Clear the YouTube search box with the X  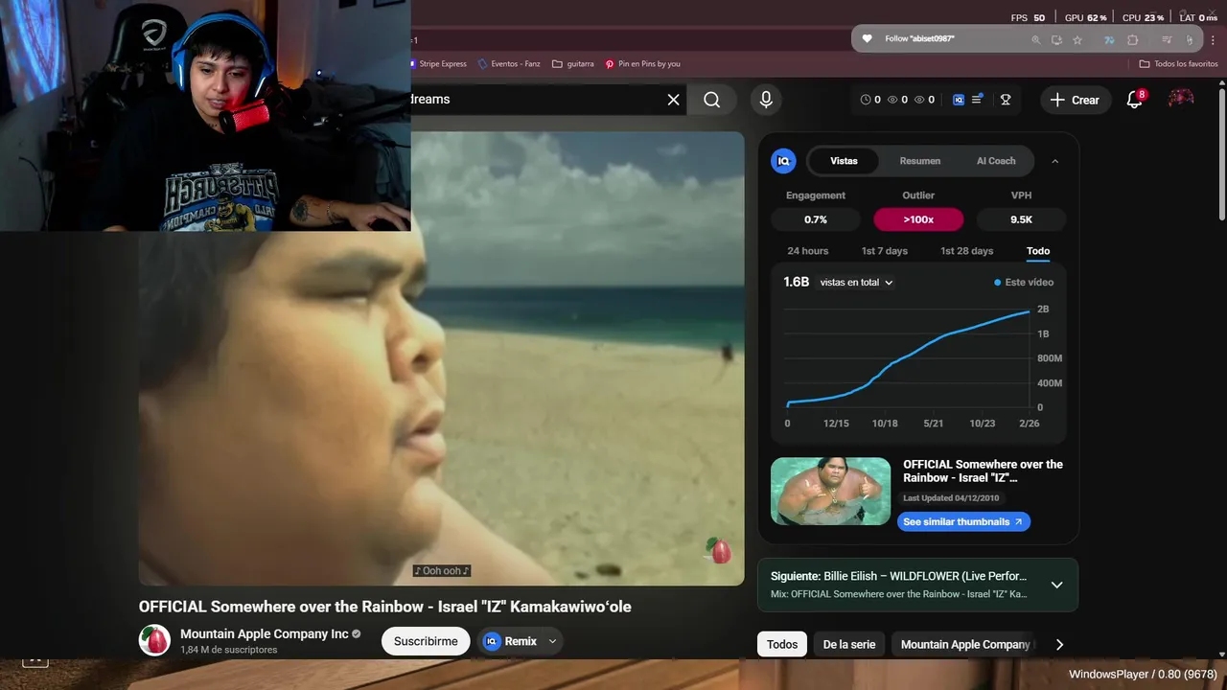click(673, 100)
